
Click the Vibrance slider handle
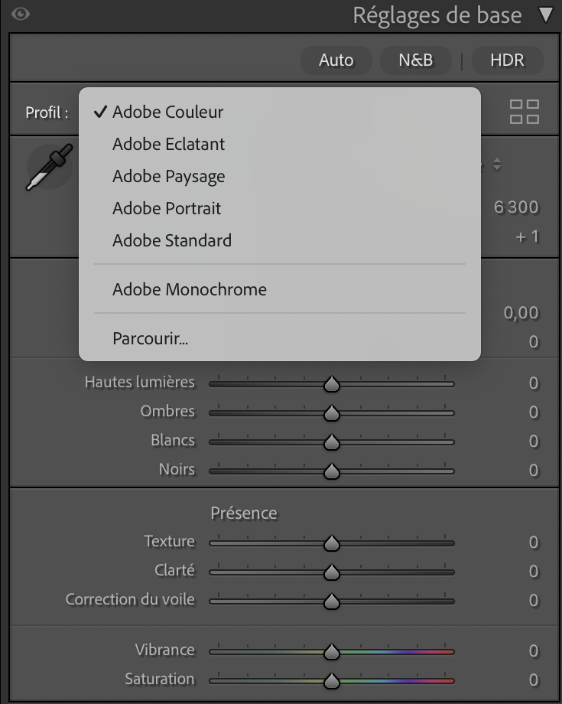331,652
